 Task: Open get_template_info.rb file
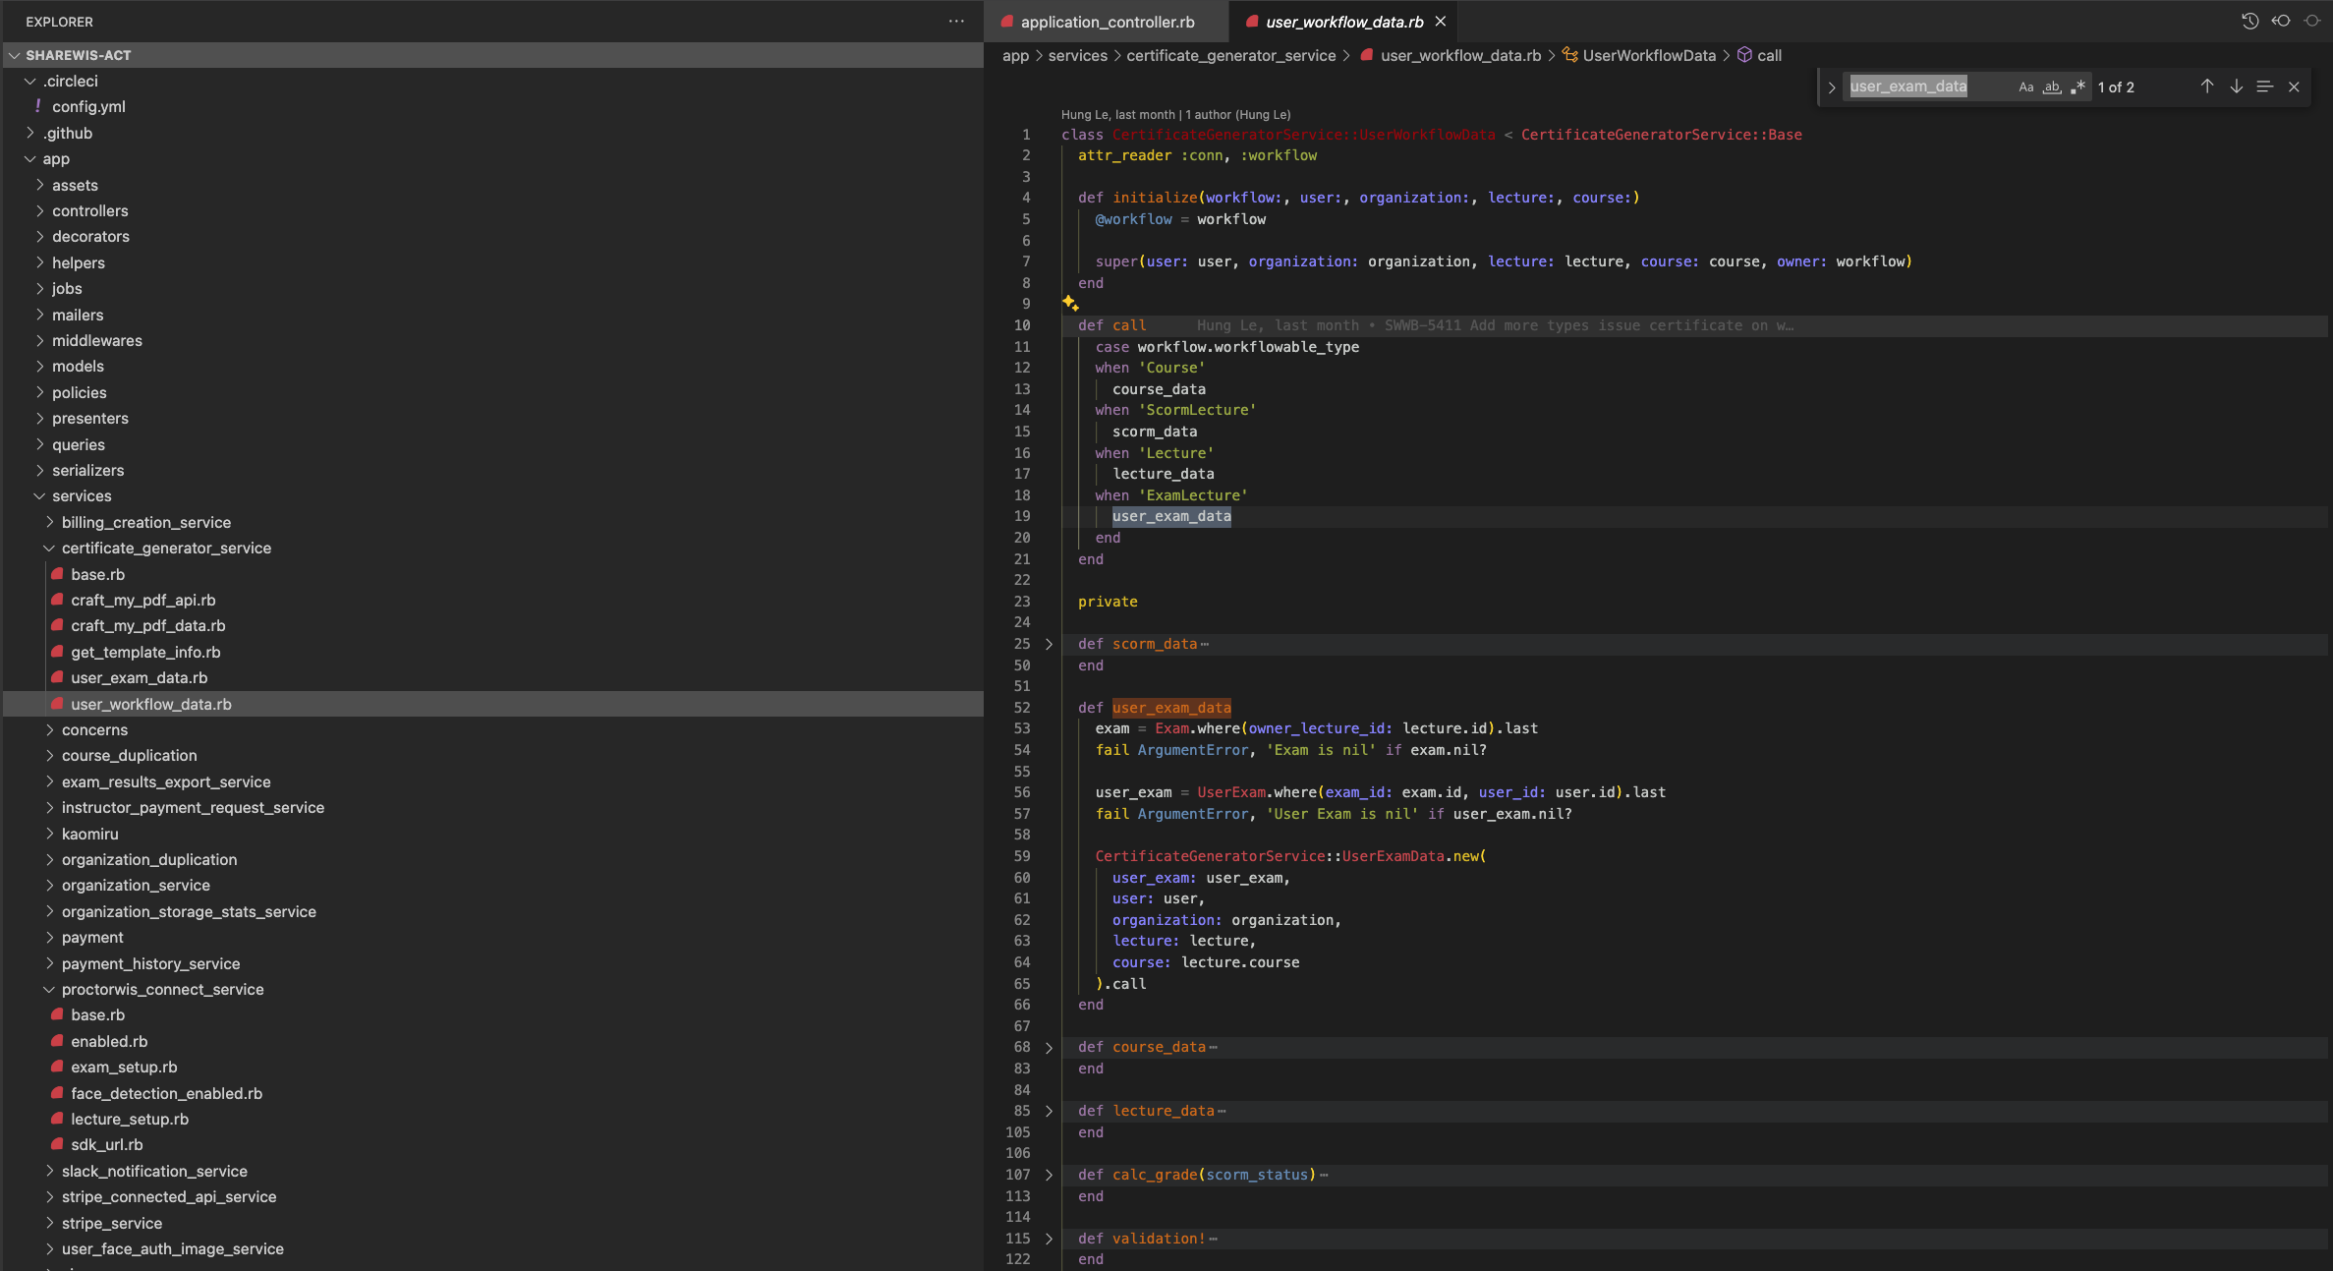click(x=493, y=652)
